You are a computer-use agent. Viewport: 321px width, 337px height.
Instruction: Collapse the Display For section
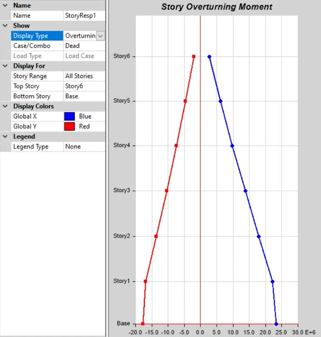point(5,66)
